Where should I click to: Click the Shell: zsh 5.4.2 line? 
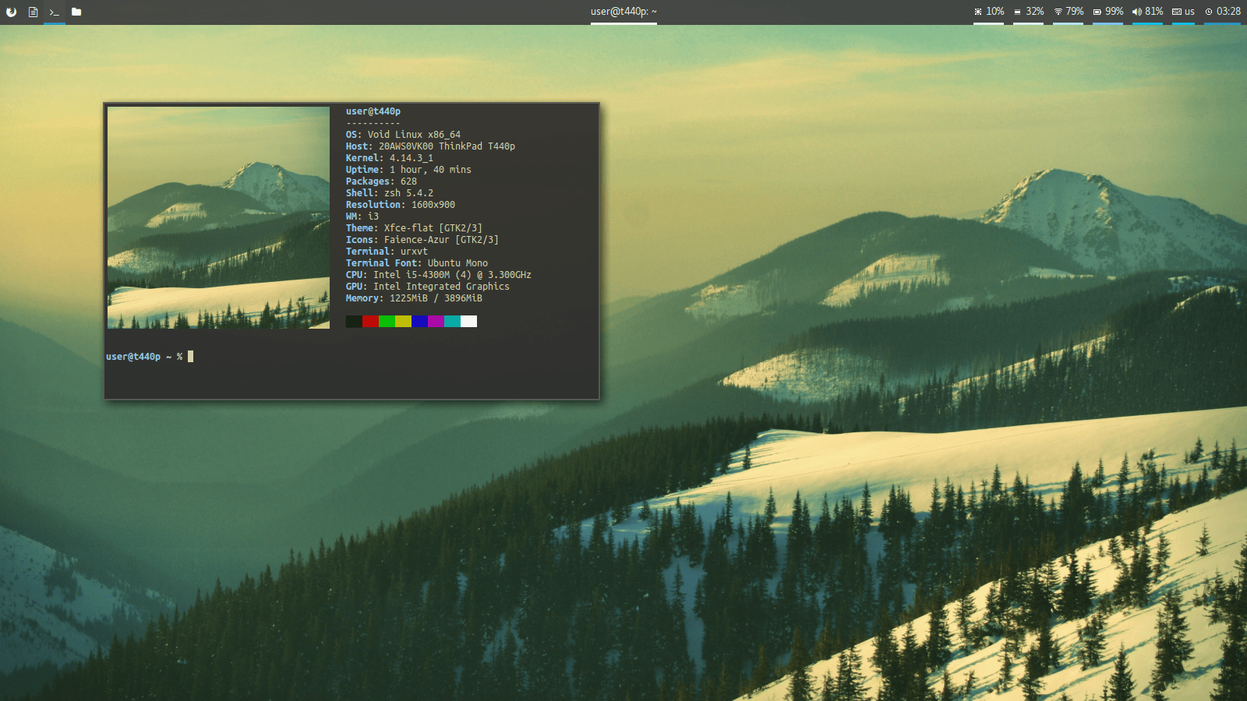pyautogui.click(x=390, y=193)
